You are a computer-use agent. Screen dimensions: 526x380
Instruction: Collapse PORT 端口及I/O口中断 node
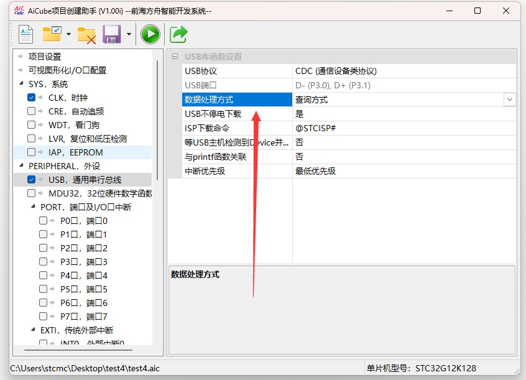point(33,206)
